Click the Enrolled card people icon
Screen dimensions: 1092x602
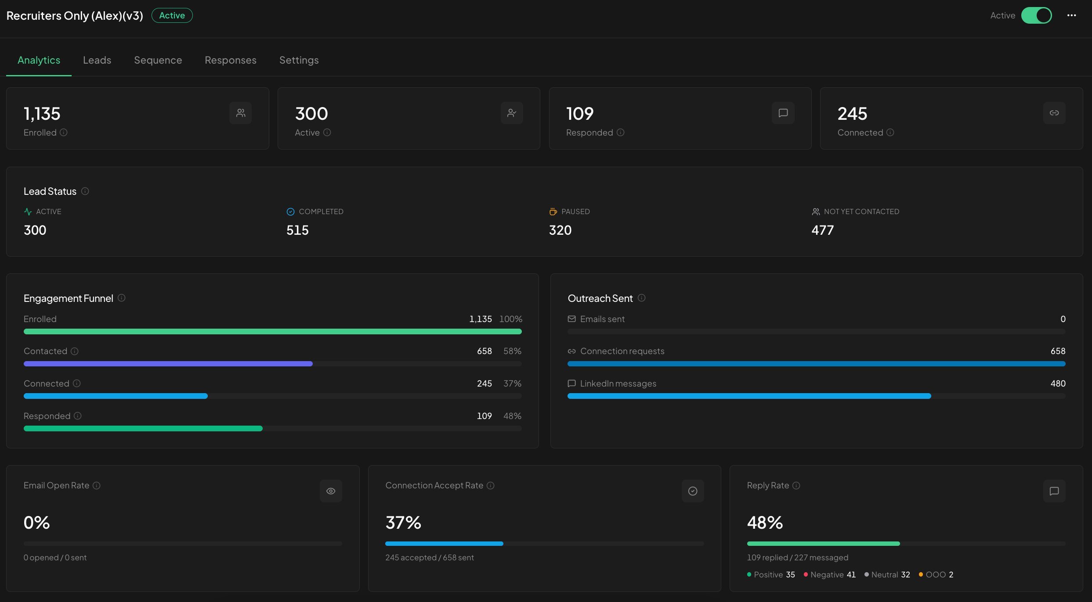[x=241, y=113]
